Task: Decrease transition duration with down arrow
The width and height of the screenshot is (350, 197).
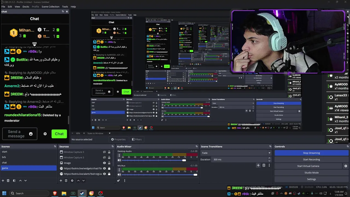Action: point(269,161)
